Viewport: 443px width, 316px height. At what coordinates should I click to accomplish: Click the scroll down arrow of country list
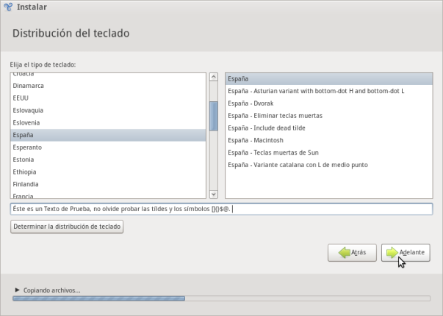214,194
